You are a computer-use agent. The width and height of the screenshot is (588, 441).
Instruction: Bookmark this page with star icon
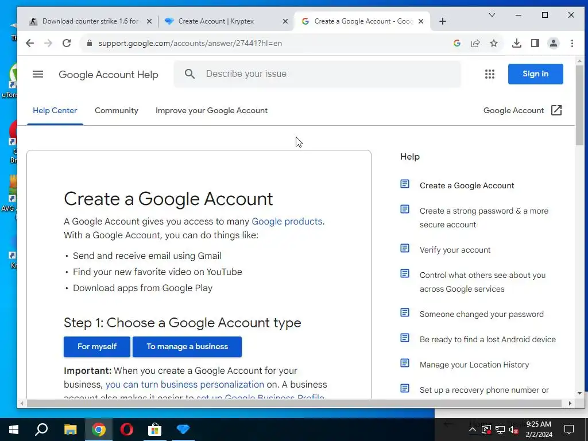pyautogui.click(x=494, y=43)
